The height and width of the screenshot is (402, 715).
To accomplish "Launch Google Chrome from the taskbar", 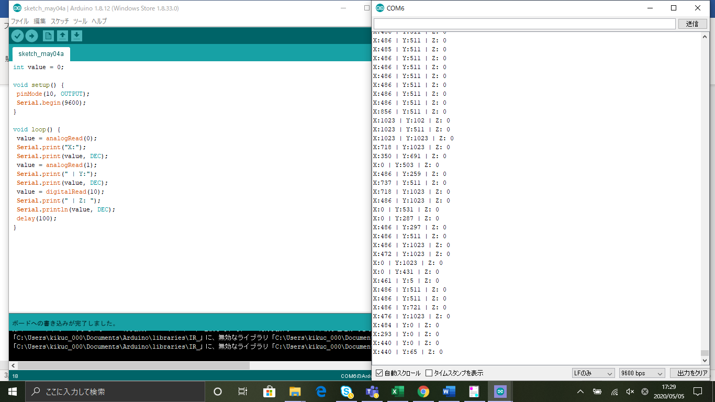I will [x=423, y=392].
